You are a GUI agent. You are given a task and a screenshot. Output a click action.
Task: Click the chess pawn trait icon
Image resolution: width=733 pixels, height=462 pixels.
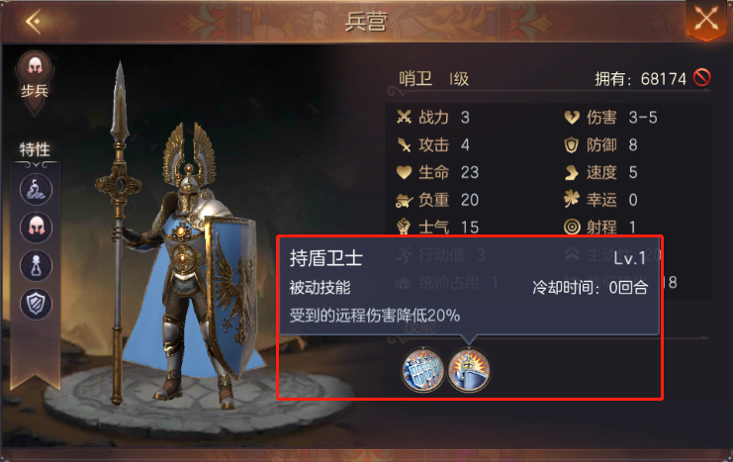click(x=36, y=265)
